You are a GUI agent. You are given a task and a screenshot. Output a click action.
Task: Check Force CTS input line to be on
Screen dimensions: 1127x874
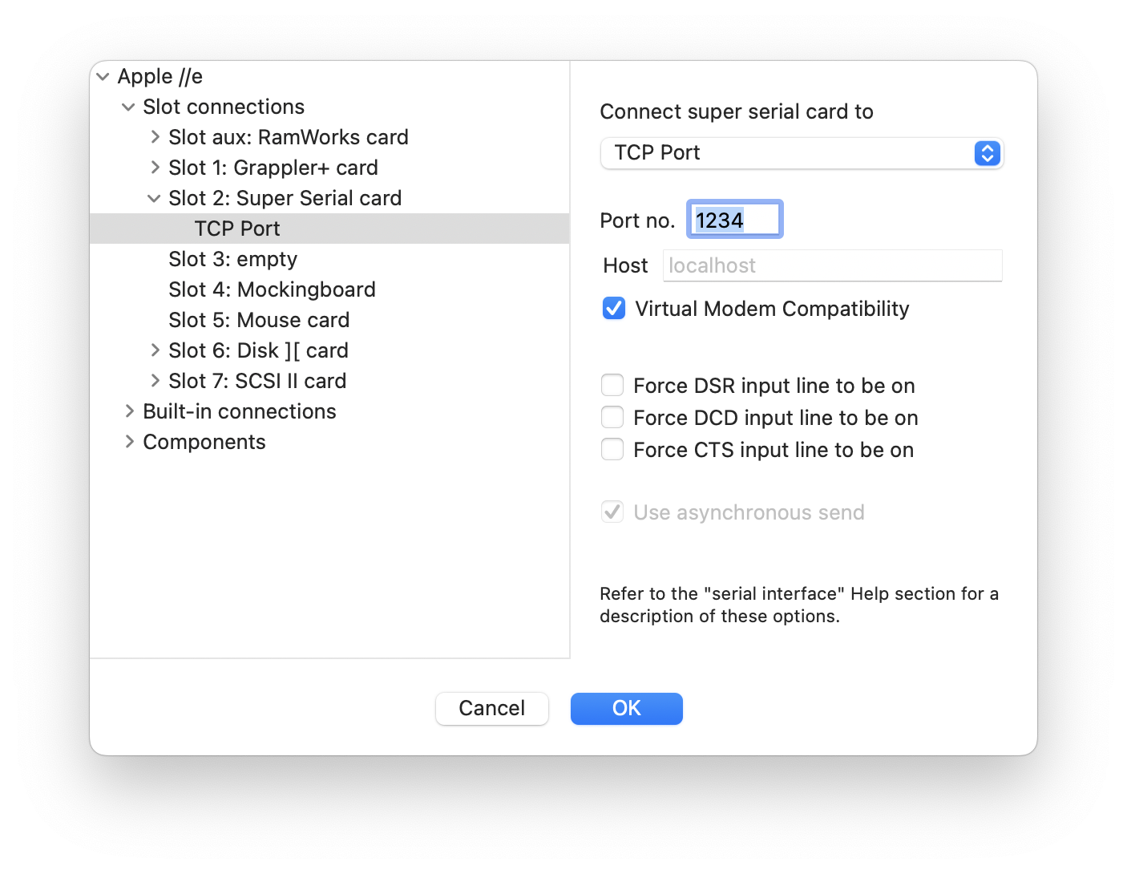tap(612, 450)
